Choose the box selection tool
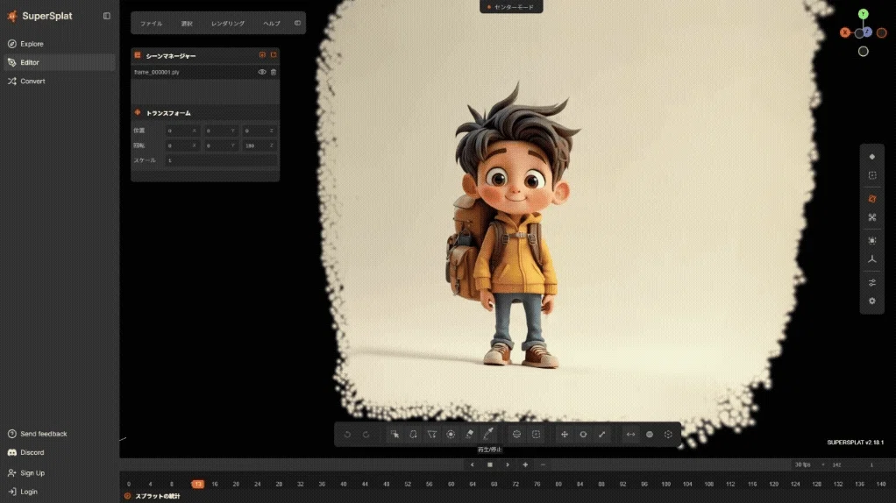This screenshot has height=503, width=896. tap(536, 435)
